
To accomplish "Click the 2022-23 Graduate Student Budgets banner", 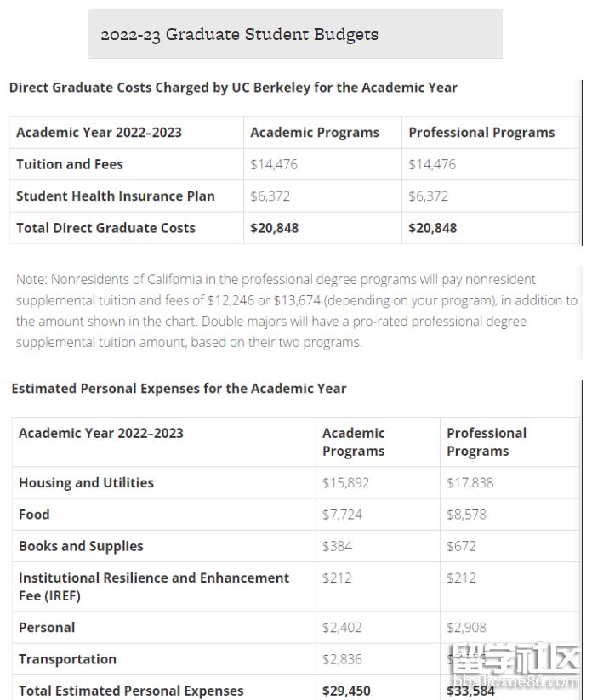I will pyautogui.click(x=294, y=35).
